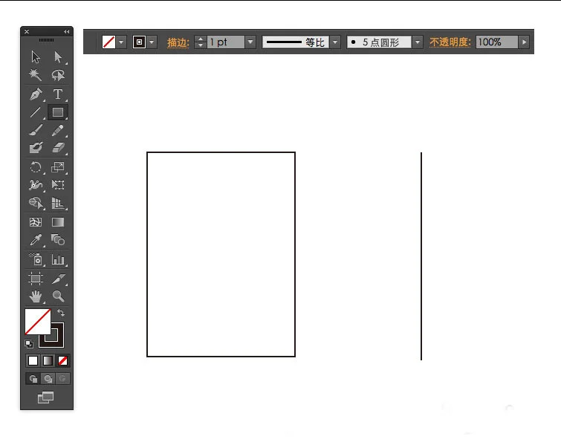Select the Slice tool

coord(58,279)
